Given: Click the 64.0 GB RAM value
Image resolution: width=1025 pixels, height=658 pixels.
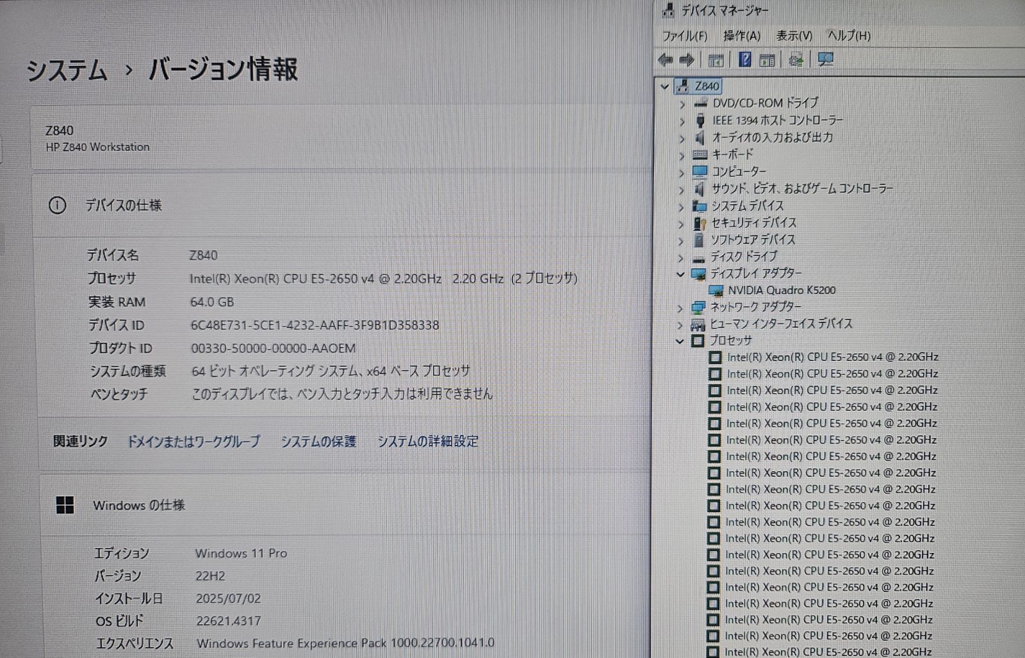Looking at the screenshot, I should (x=212, y=302).
